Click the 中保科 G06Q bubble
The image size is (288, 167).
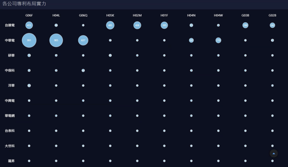[83, 70]
